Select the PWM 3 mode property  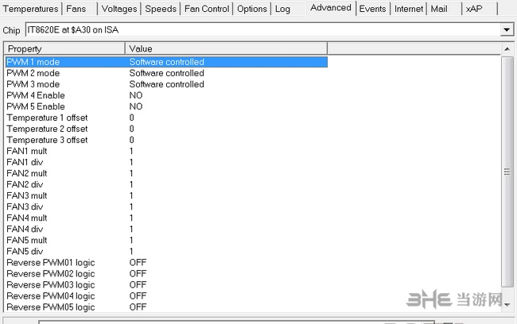[x=33, y=84]
